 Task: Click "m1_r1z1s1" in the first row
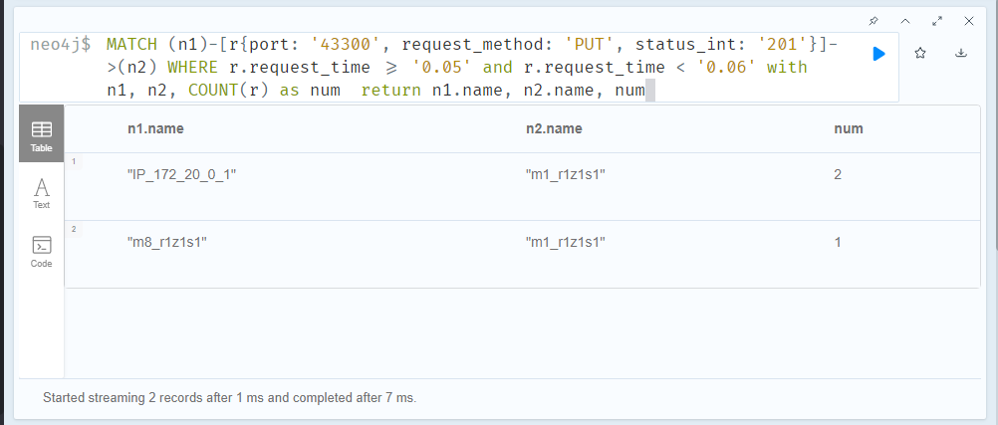click(x=565, y=175)
